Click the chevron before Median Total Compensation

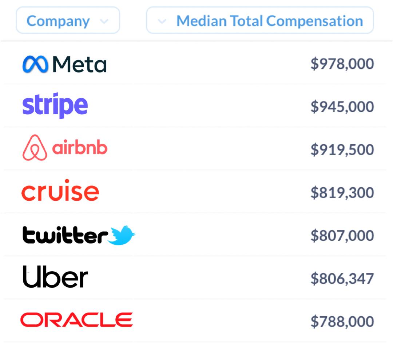[162, 21]
